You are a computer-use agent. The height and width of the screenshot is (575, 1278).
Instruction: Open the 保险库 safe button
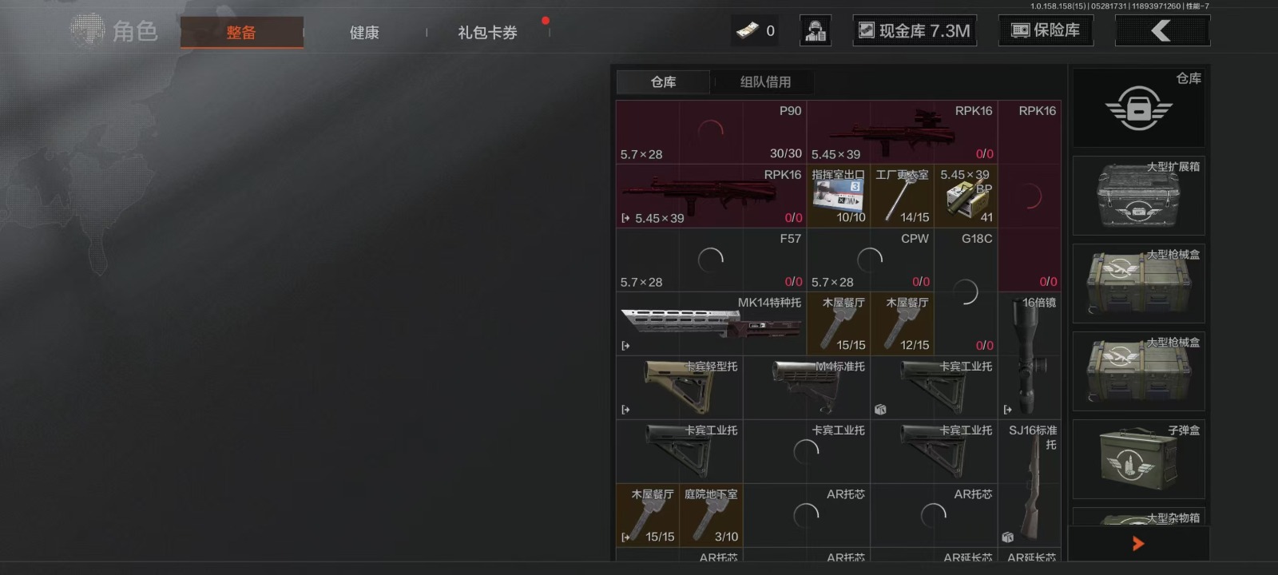1046,31
